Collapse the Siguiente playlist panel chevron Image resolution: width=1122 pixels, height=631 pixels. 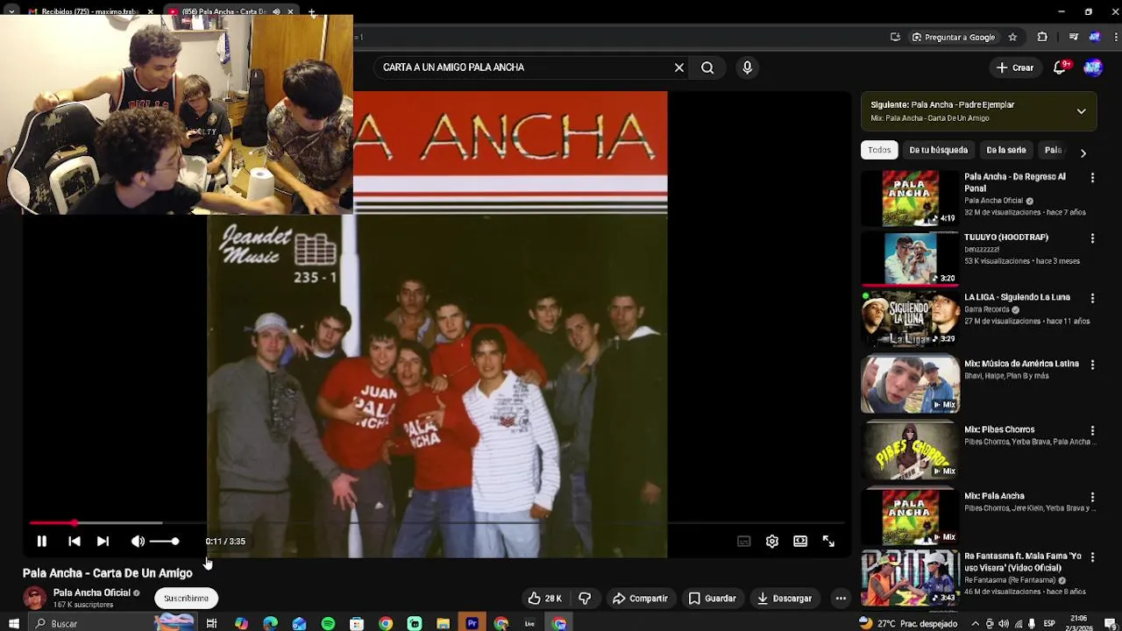pos(1081,111)
